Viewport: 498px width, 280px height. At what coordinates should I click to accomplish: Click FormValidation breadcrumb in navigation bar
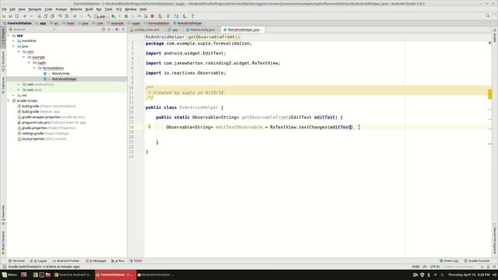(17, 23)
